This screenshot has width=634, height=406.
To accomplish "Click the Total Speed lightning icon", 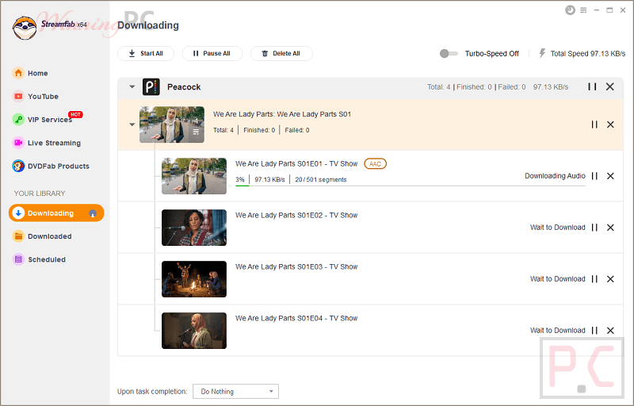I will [x=542, y=53].
